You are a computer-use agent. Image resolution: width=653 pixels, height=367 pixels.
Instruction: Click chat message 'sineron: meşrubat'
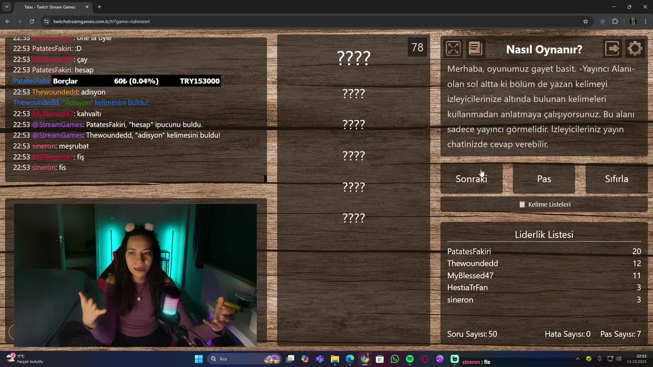point(51,146)
